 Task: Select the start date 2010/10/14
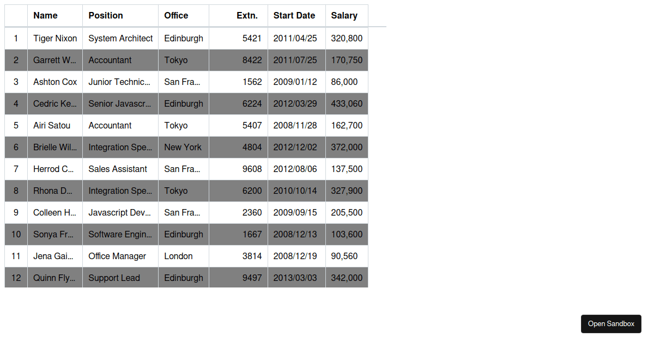[296, 191]
